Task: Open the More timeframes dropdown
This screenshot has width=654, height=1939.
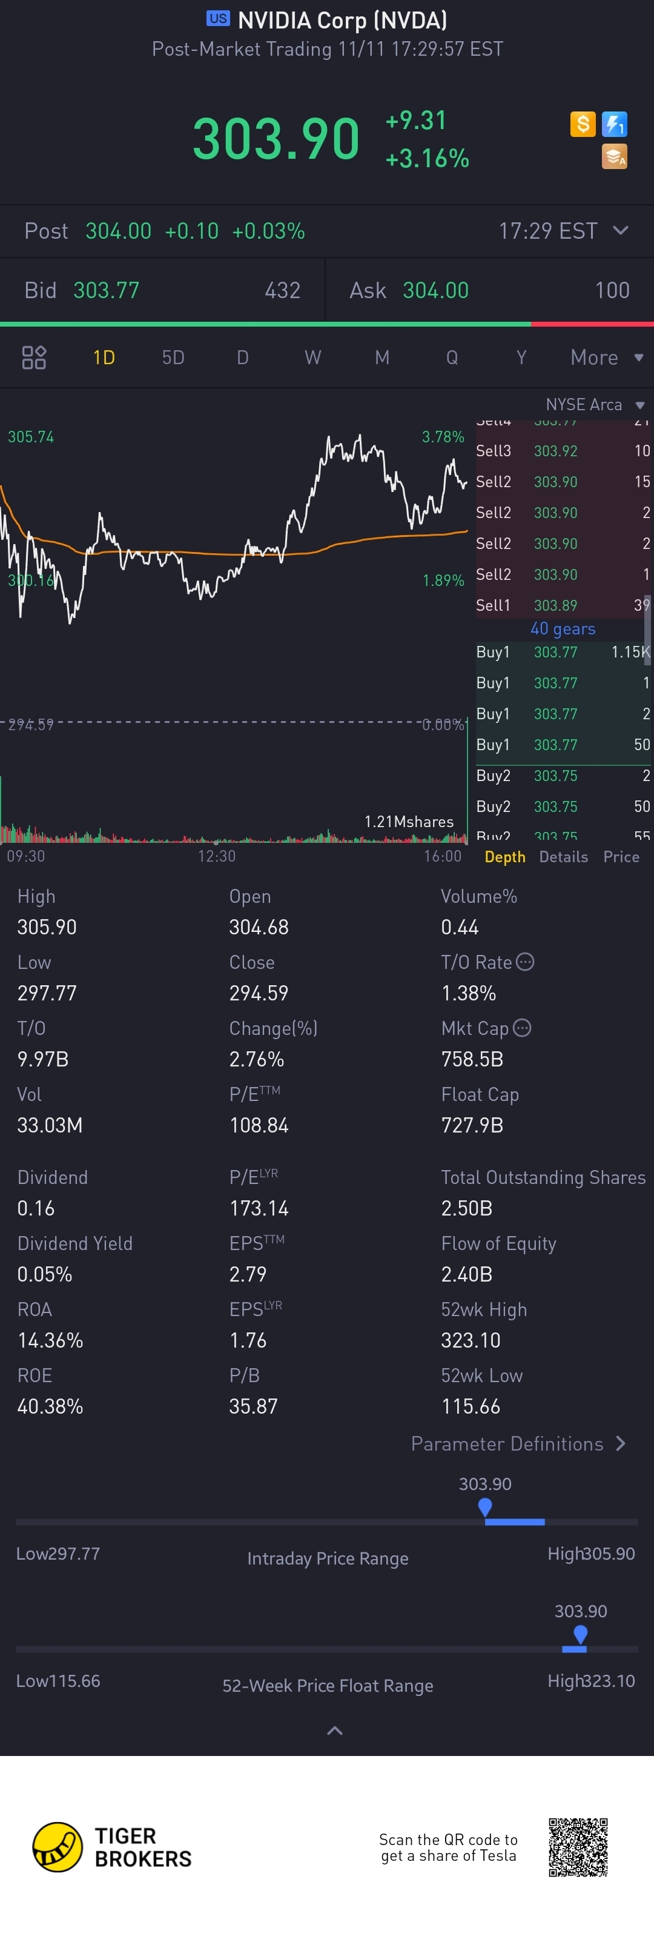Action: (607, 358)
